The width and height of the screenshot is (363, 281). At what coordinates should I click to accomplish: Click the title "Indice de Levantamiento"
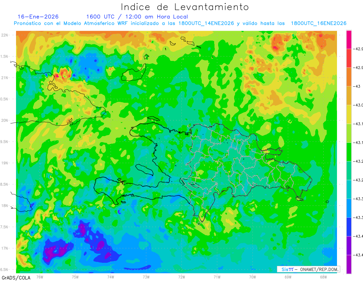click(185, 7)
